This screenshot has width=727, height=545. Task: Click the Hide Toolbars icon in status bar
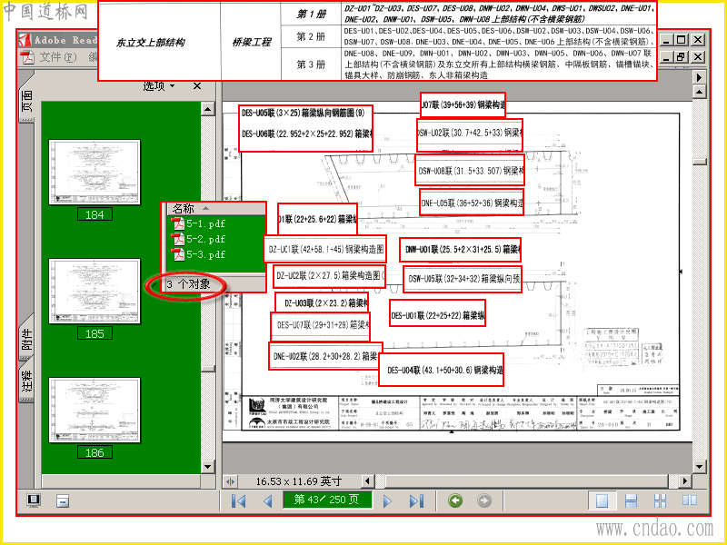click(x=63, y=501)
